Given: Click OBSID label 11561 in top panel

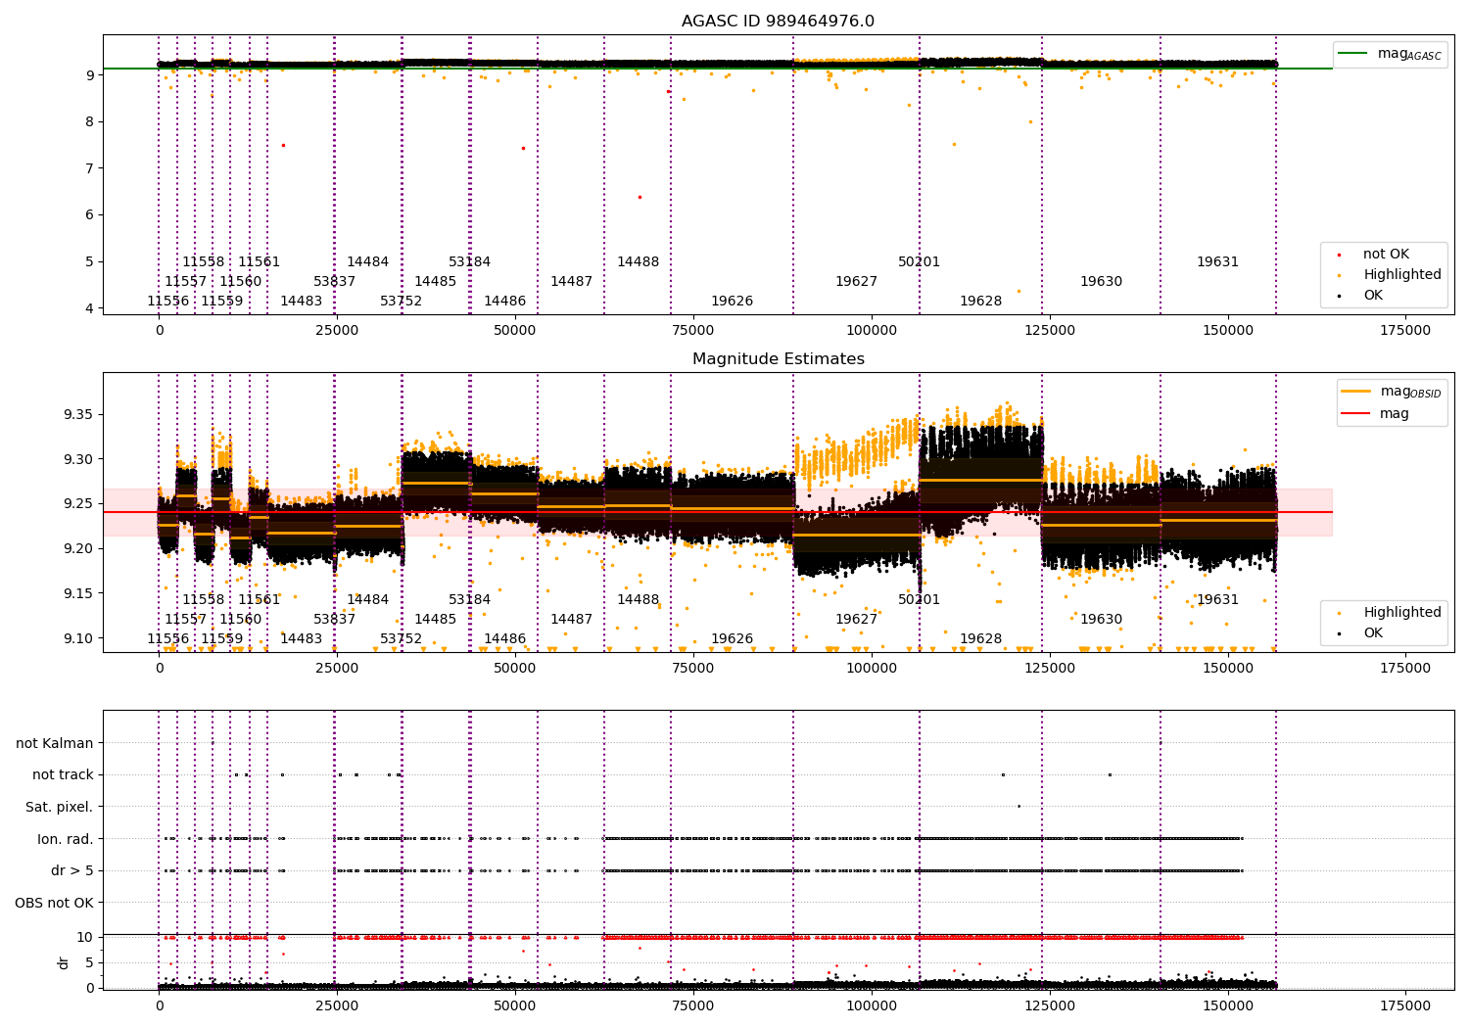Looking at the screenshot, I should [x=260, y=262].
